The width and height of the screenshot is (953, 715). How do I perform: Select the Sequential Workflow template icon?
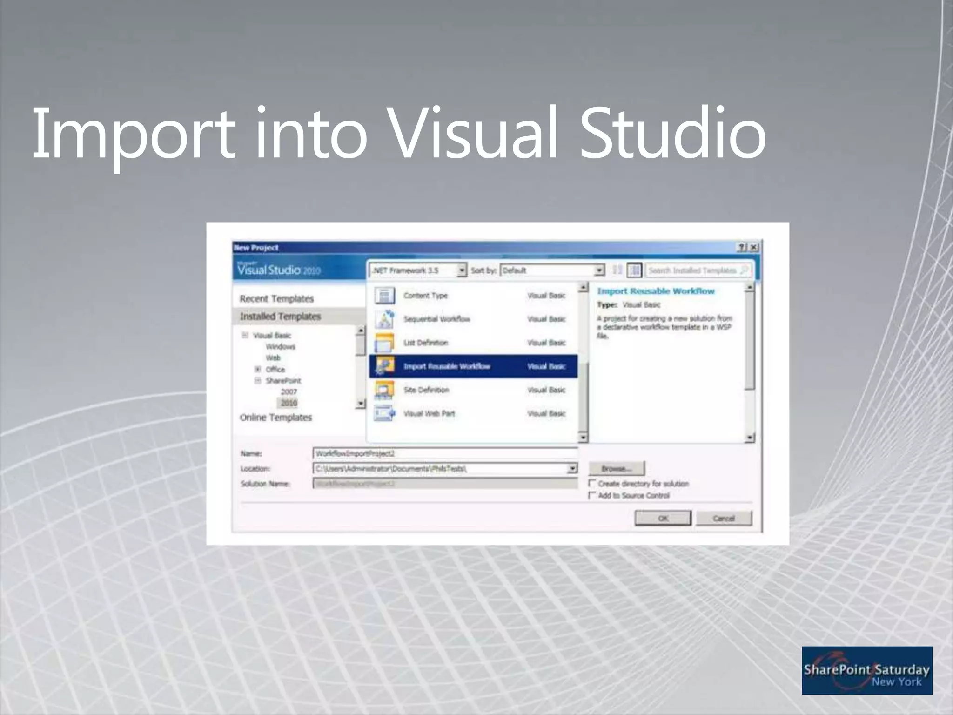tap(385, 319)
